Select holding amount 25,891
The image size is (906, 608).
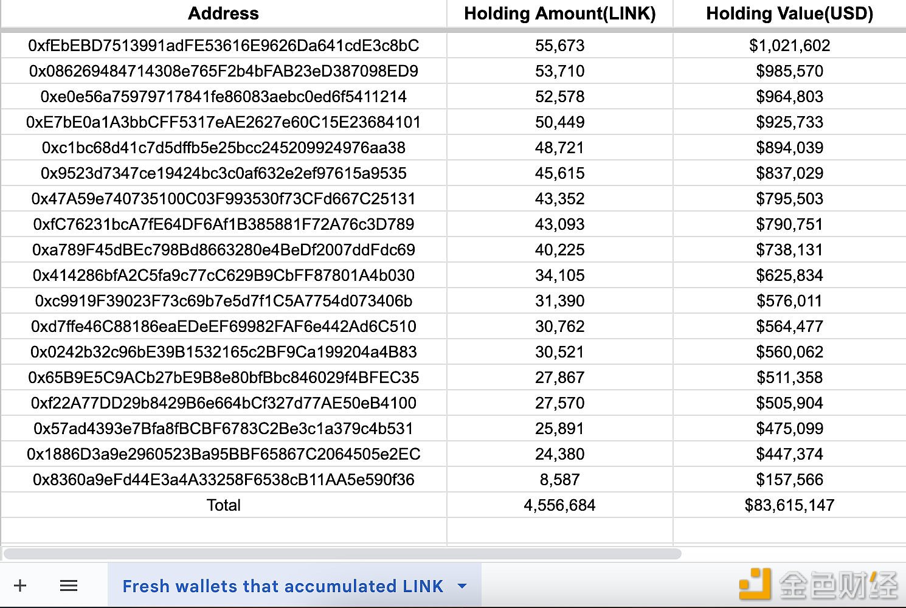559,429
